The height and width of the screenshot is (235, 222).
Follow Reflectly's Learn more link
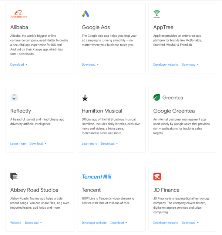18,144
